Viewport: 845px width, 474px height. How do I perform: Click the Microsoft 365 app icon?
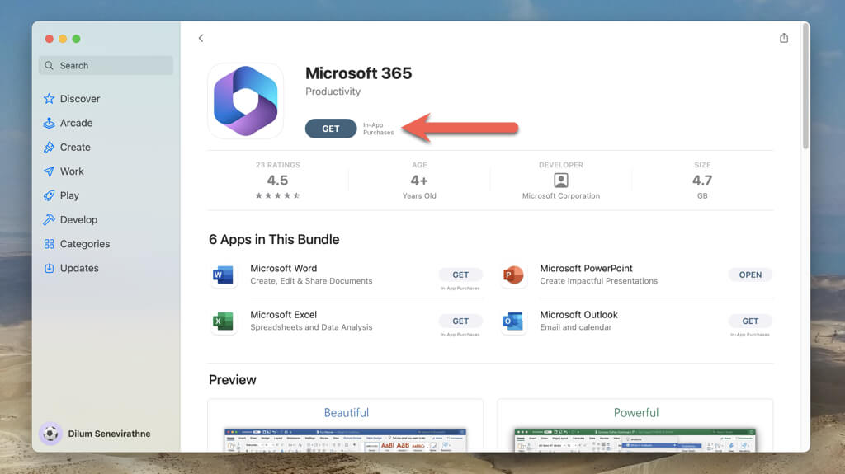pyautogui.click(x=246, y=101)
